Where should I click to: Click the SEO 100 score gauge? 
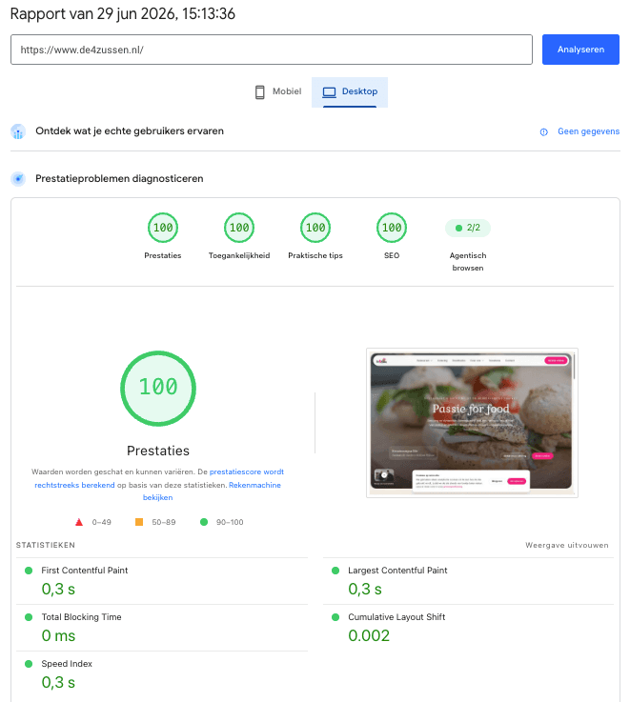391,228
